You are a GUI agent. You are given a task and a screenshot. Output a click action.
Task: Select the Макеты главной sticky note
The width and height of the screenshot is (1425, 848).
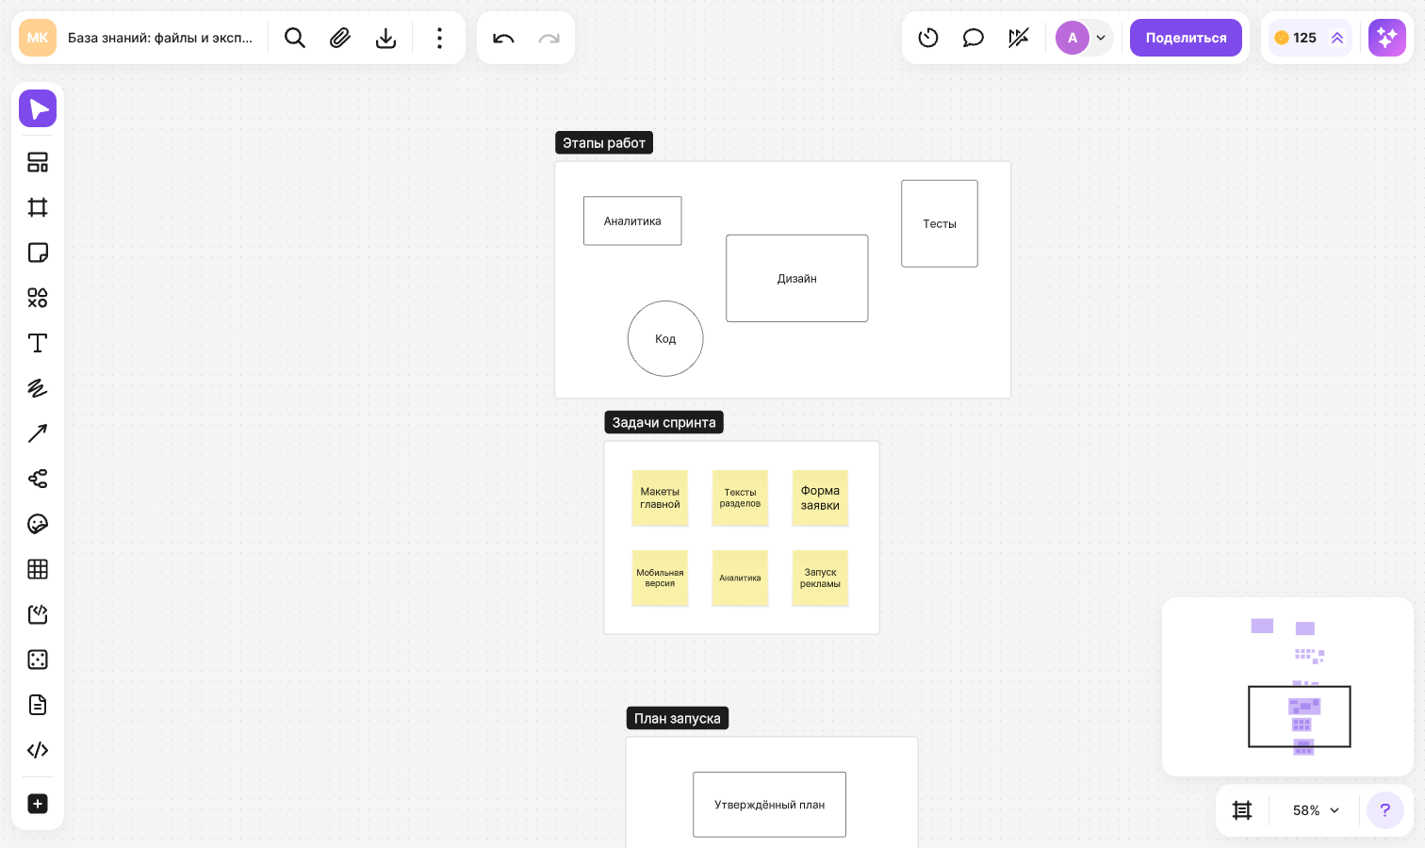tap(660, 497)
